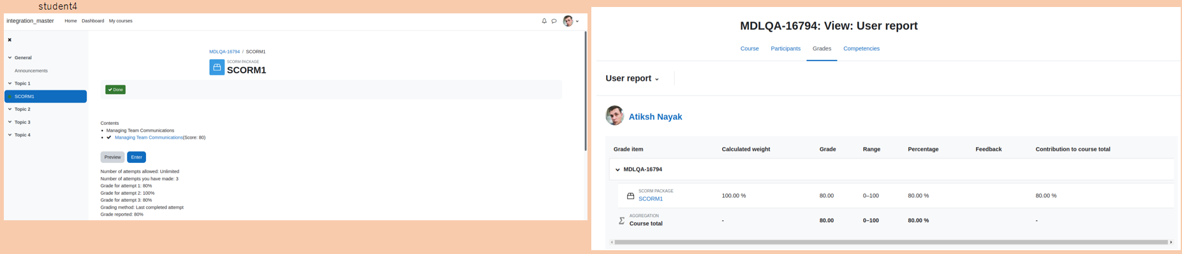This screenshot has height=254, width=1182.
Task: Click the SCORM1 package icon beside title
Action: tap(217, 67)
